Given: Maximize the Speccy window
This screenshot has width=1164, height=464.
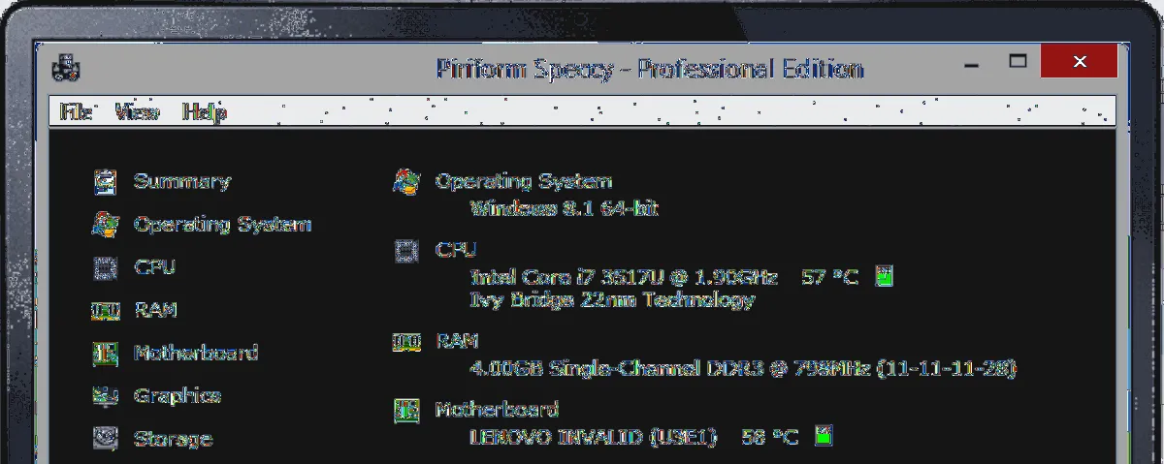Looking at the screenshot, I should coord(1017,62).
